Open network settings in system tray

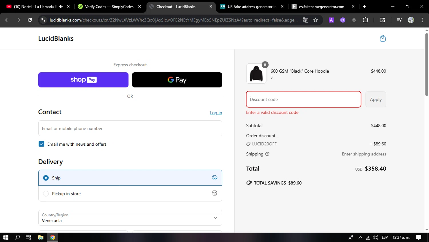coord(368,237)
